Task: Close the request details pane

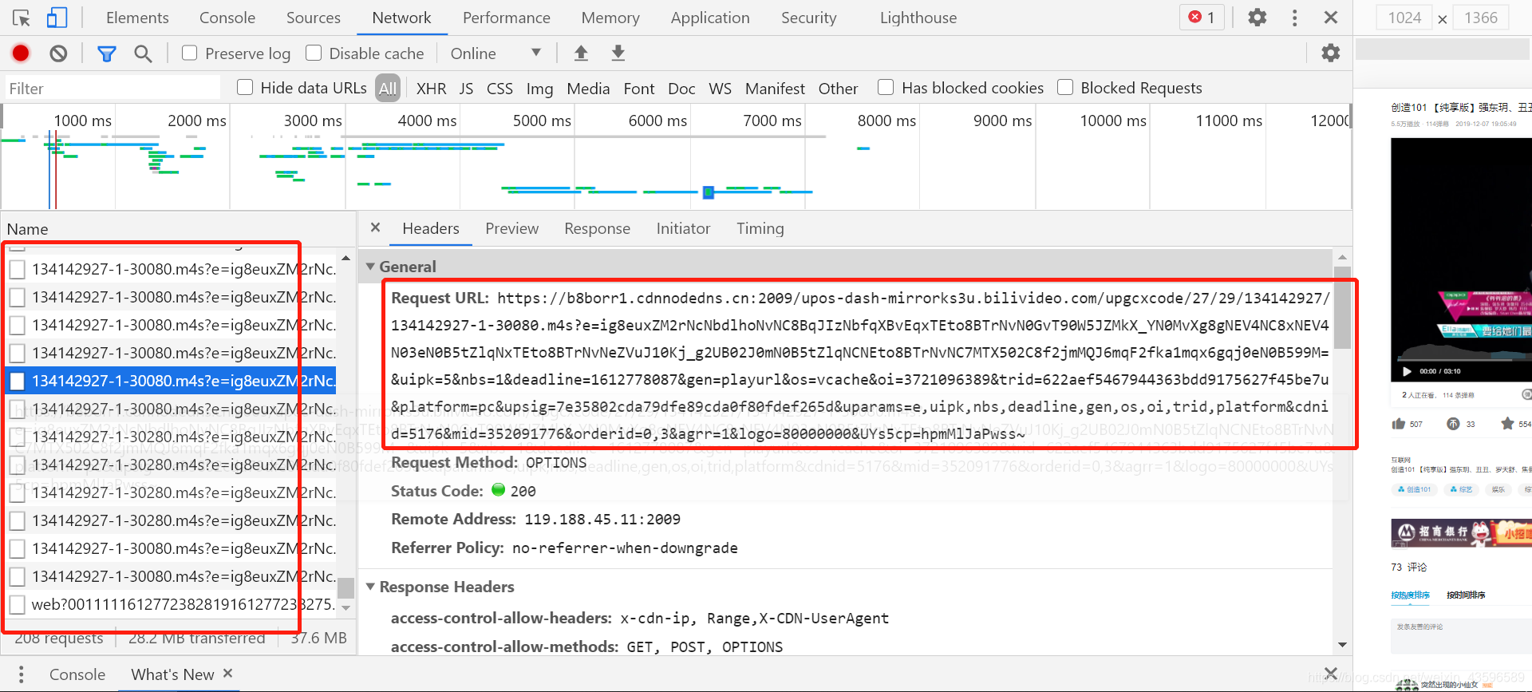Action: point(375,227)
